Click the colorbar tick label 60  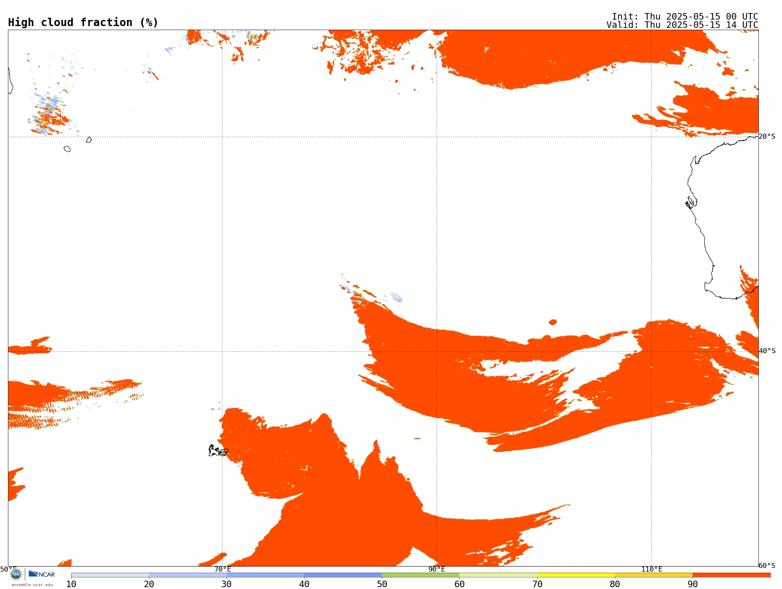click(459, 584)
